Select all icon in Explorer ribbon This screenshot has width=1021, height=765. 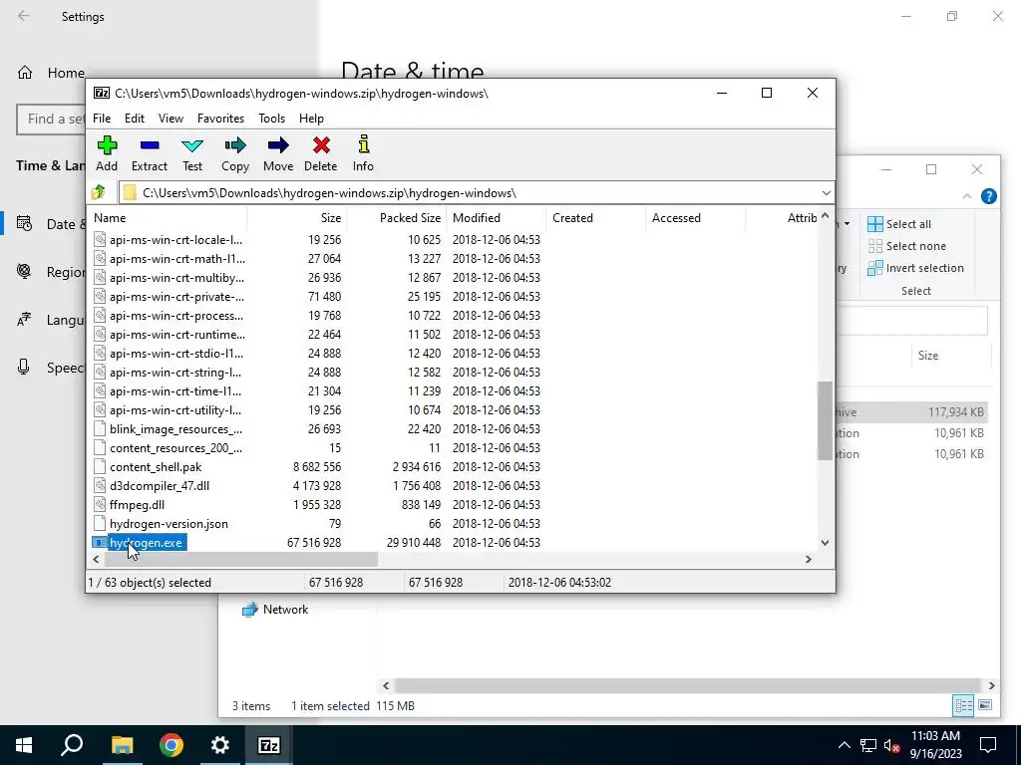click(x=875, y=224)
